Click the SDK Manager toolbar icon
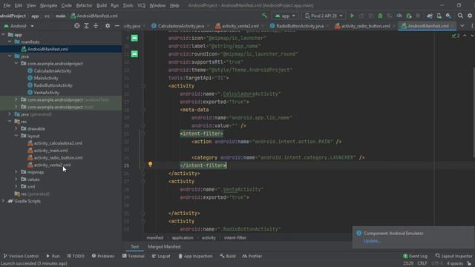Viewport: 475px width, 267px height. point(448,16)
